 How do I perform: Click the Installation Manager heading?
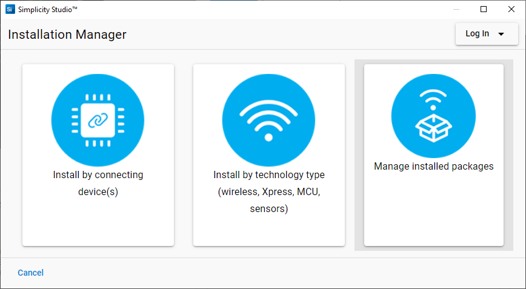pyautogui.click(x=67, y=35)
